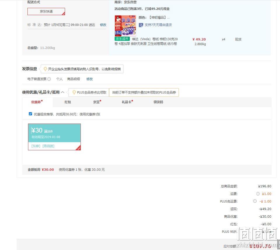The height and width of the screenshot is (250, 280).
Task: Click the 总重量 11.200kg text
Action: pos(41,48)
